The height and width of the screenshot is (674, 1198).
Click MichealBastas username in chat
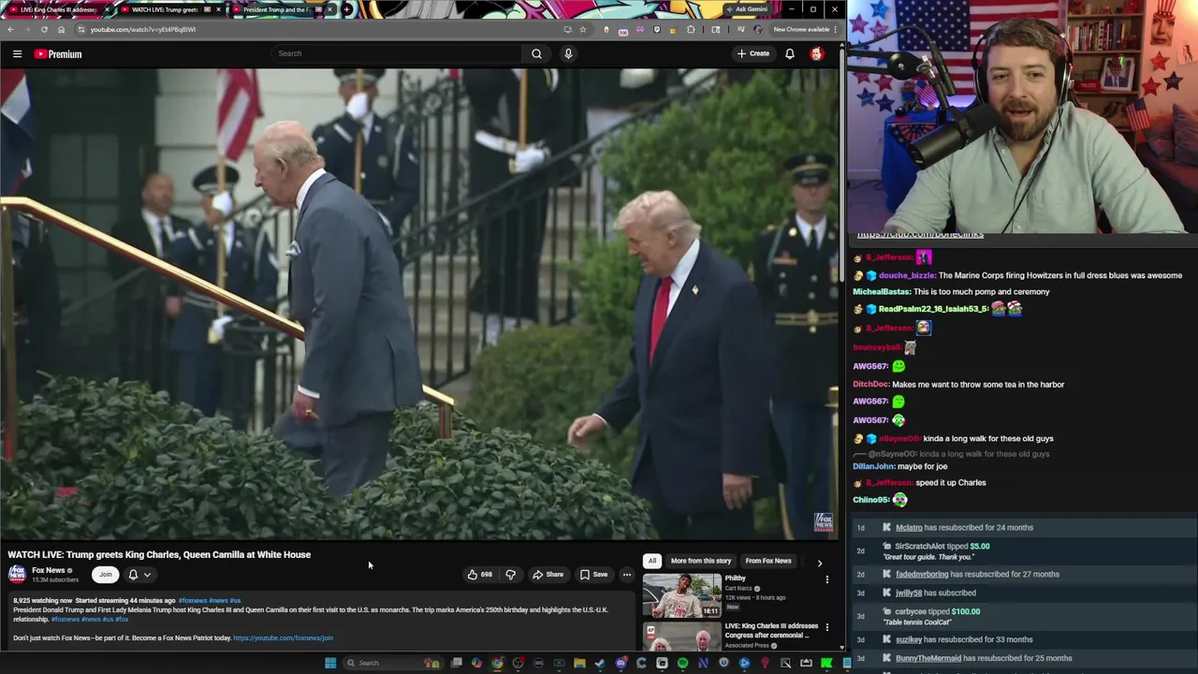coord(882,292)
